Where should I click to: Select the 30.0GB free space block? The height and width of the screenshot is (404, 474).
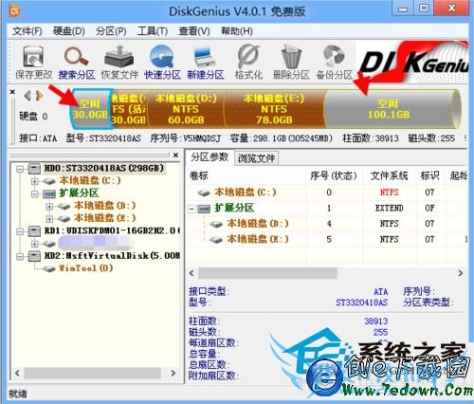(x=91, y=109)
